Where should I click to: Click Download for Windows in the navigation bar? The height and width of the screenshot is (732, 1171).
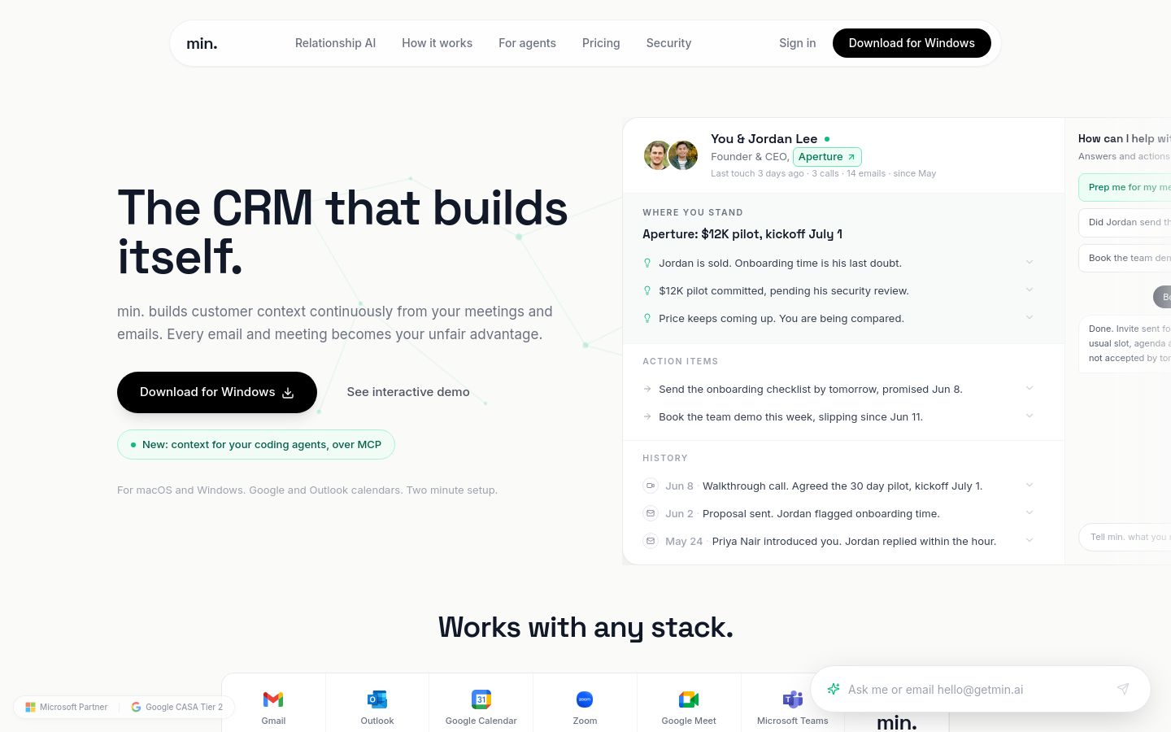click(x=912, y=43)
